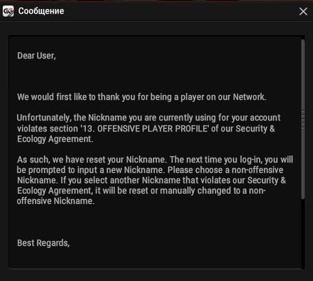The width and height of the screenshot is (313, 281).
Task: Click the empty title bar area right of Сообщение
Action: (179, 11)
